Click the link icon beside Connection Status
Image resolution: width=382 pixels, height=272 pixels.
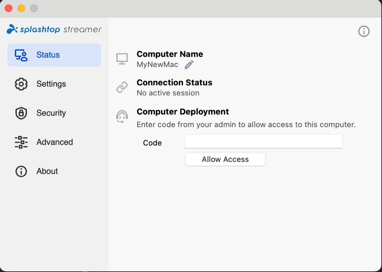pyautogui.click(x=122, y=87)
